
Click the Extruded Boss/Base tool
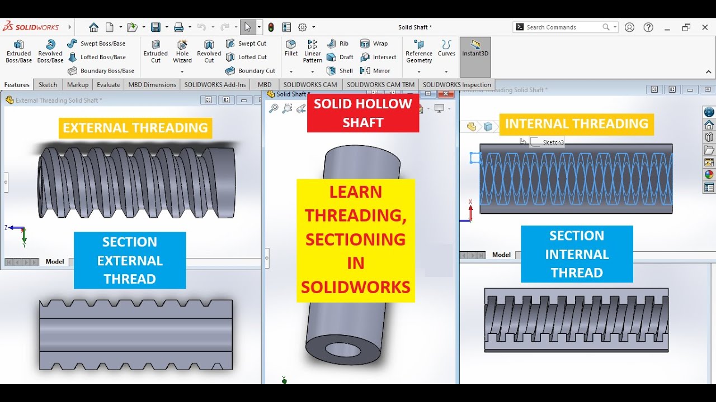coord(19,51)
